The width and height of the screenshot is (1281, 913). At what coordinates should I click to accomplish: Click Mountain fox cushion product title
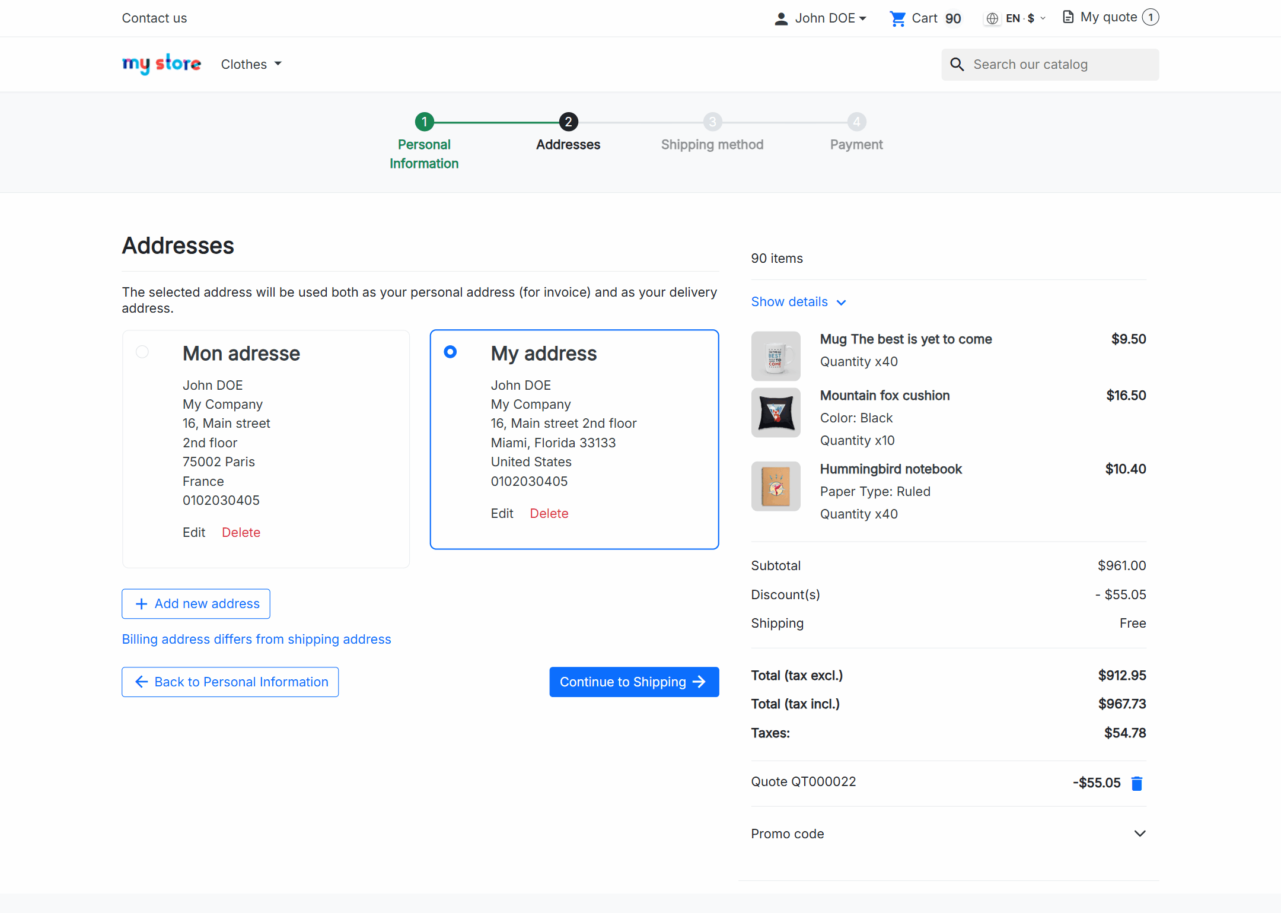[x=885, y=396]
